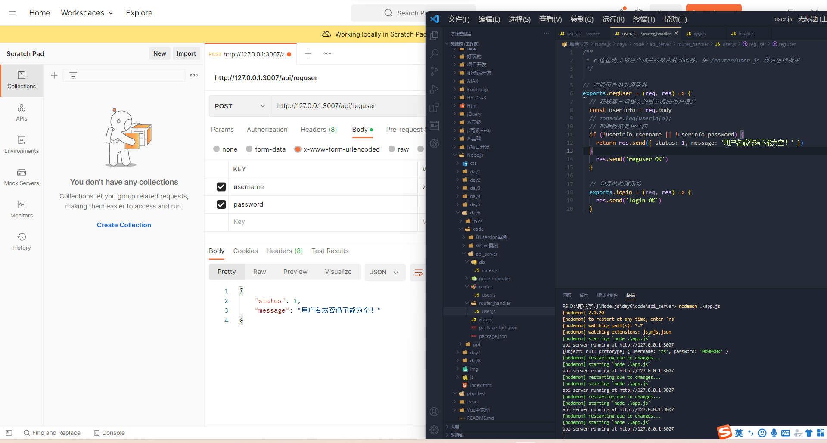Open VS Code Accounts icon
Viewport: 827px width, 443px height.
point(434,412)
